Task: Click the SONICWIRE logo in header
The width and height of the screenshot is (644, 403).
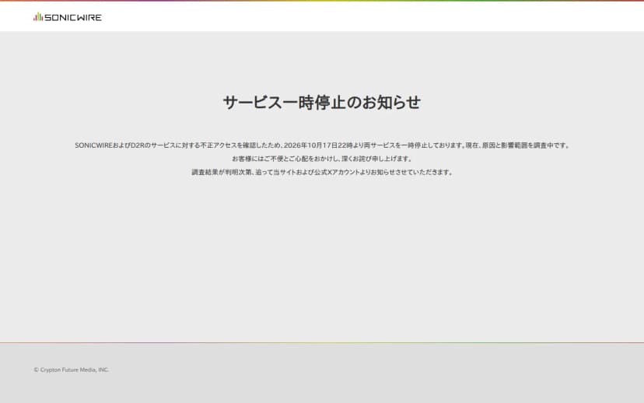Action: (68, 17)
